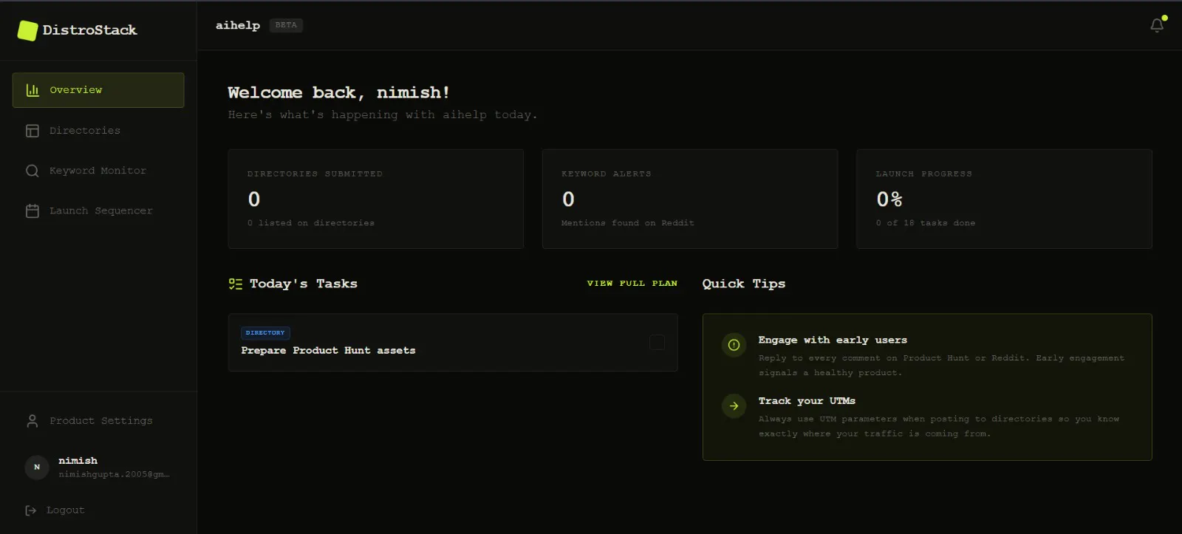
Task: Click the Track your UTMs title
Action: click(x=807, y=401)
